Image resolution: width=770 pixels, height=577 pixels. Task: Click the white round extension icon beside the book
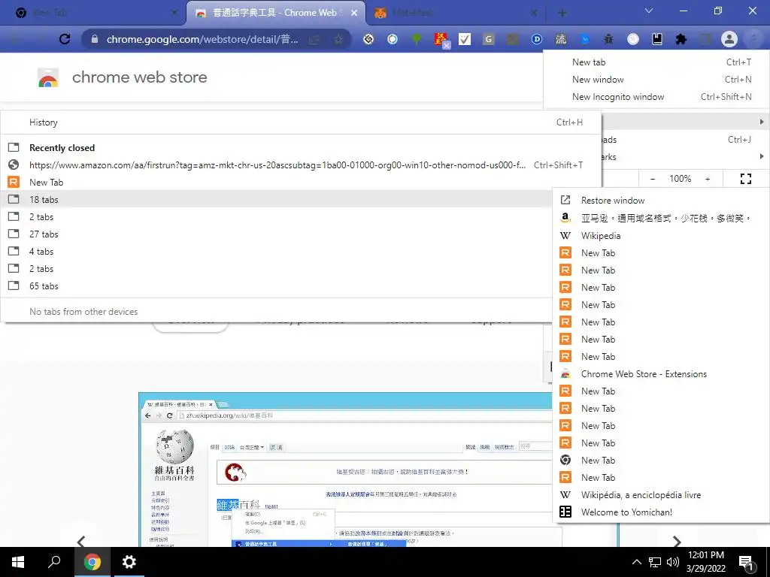point(633,39)
